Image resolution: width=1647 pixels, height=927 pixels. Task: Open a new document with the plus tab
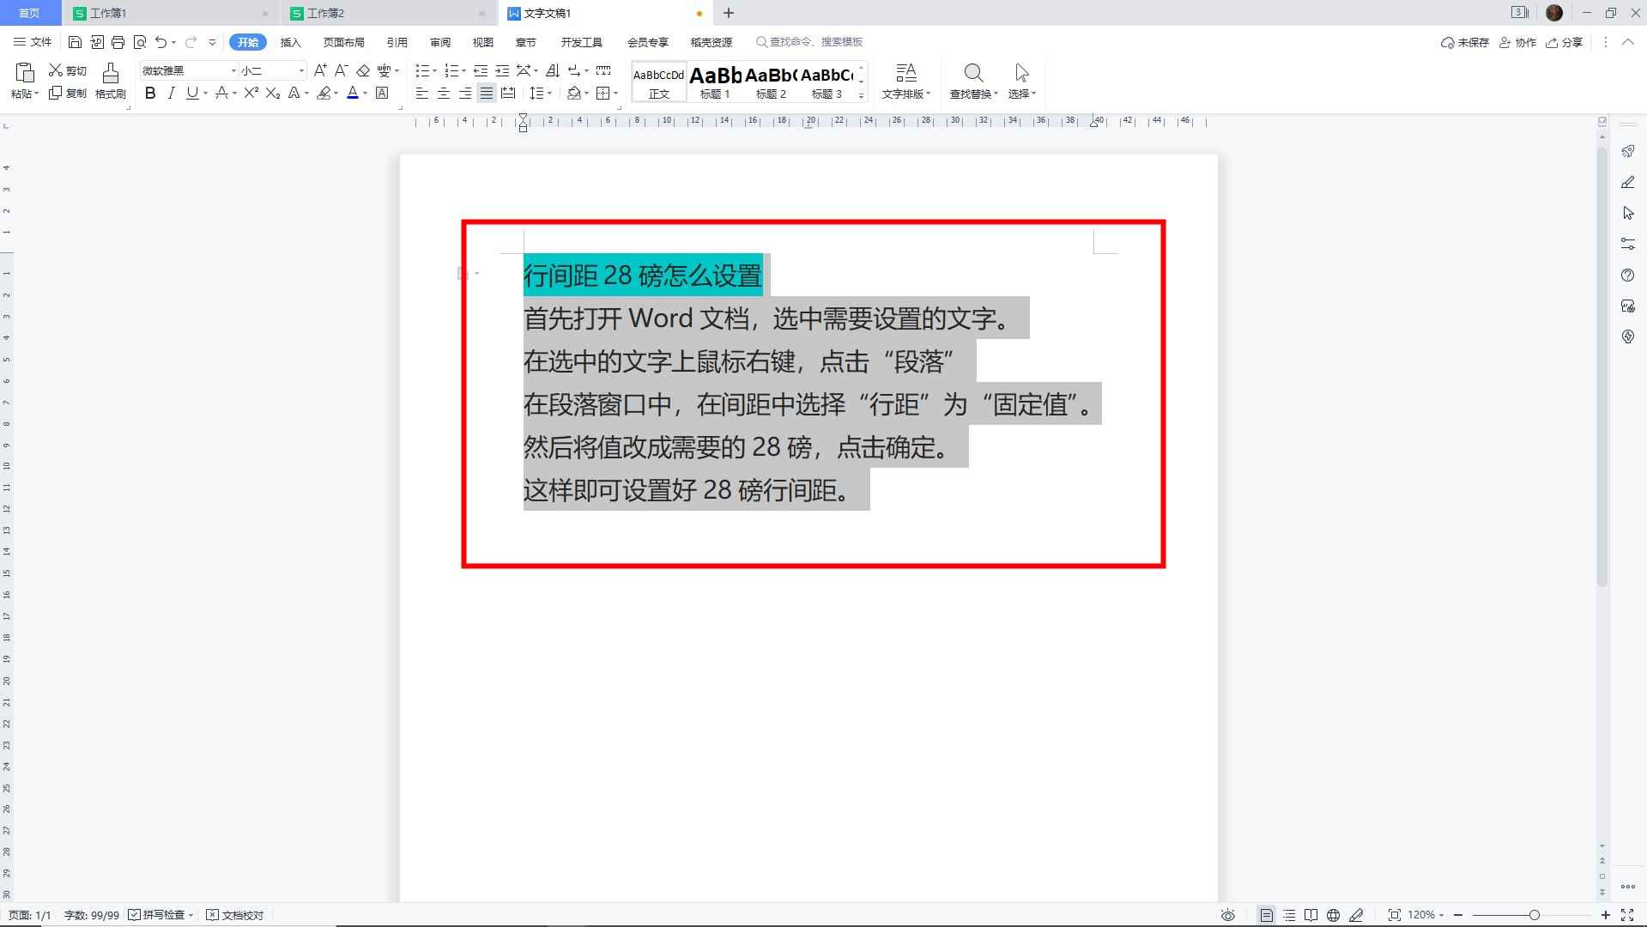point(728,13)
